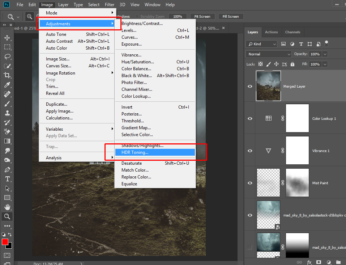Screen dimensions: 346x265
Task: Select the History Brush tool
Action: coord(7,122)
